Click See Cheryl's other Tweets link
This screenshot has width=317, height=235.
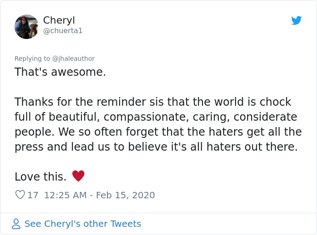coord(83,224)
